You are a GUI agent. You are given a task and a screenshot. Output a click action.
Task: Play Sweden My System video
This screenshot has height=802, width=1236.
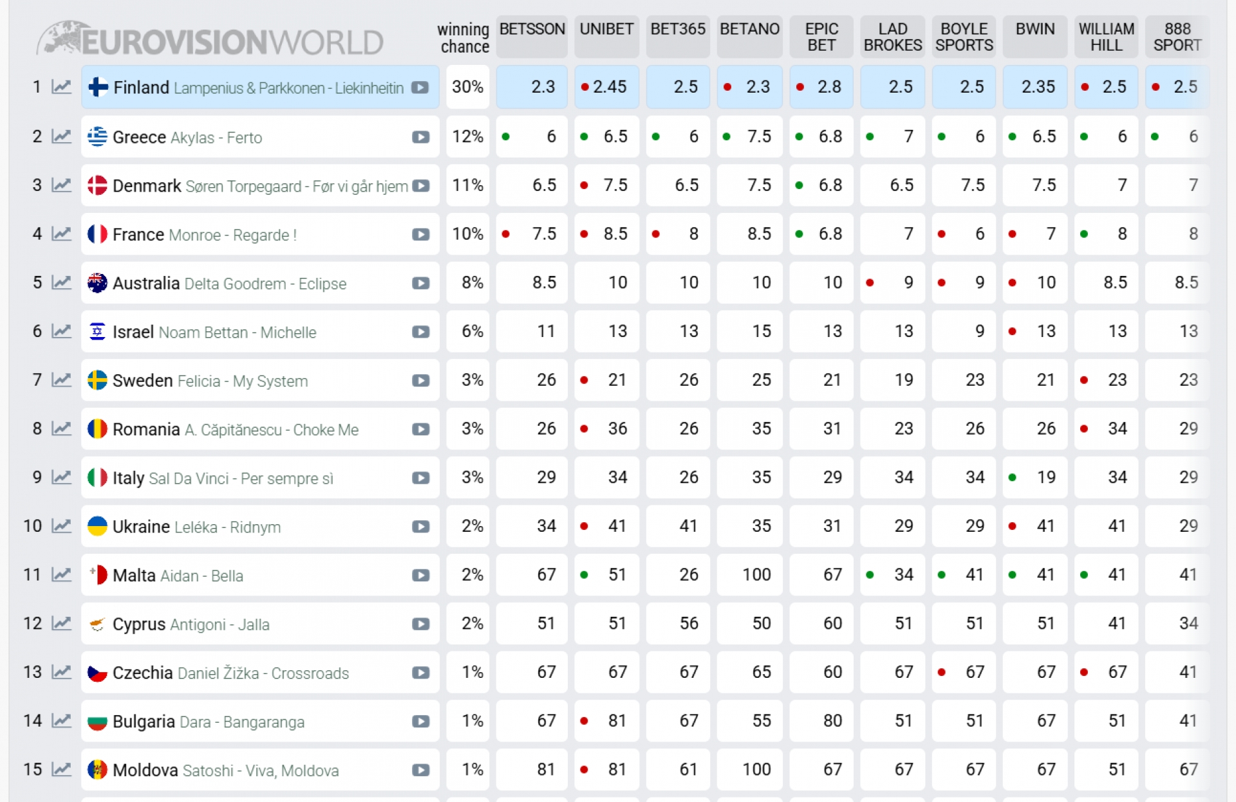(420, 381)
